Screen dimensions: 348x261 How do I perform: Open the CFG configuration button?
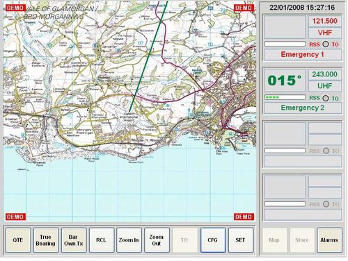tap(213, 240)
